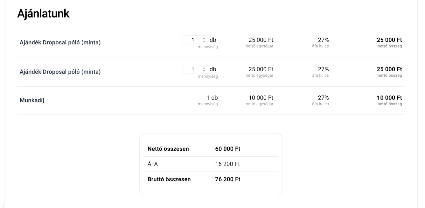
Task: Click the Munkadíj 27% áfa kulcs value
Action: click(x=323, y=98)
